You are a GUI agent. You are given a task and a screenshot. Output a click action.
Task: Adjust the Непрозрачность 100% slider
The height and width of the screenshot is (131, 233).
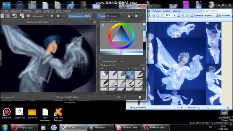(80, 16)
